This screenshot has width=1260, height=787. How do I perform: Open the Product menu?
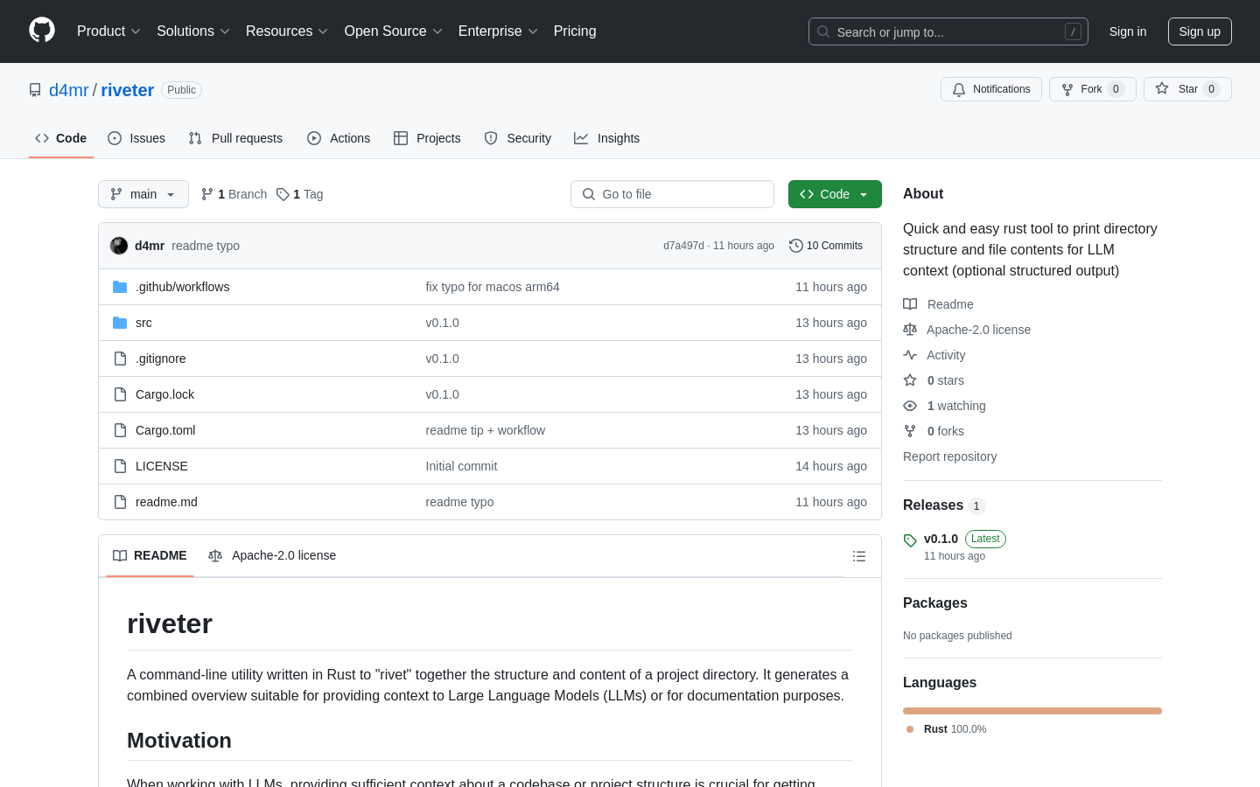click(108, 31)
